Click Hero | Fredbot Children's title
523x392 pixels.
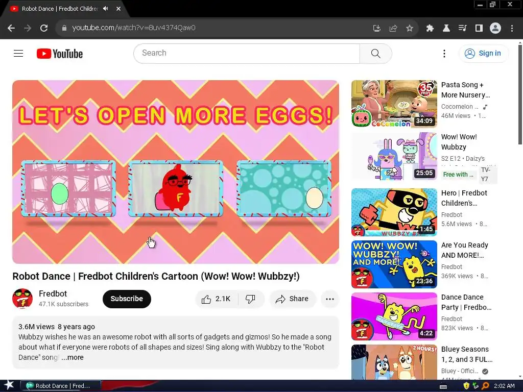pyautogui.click(x=464, y=198)
